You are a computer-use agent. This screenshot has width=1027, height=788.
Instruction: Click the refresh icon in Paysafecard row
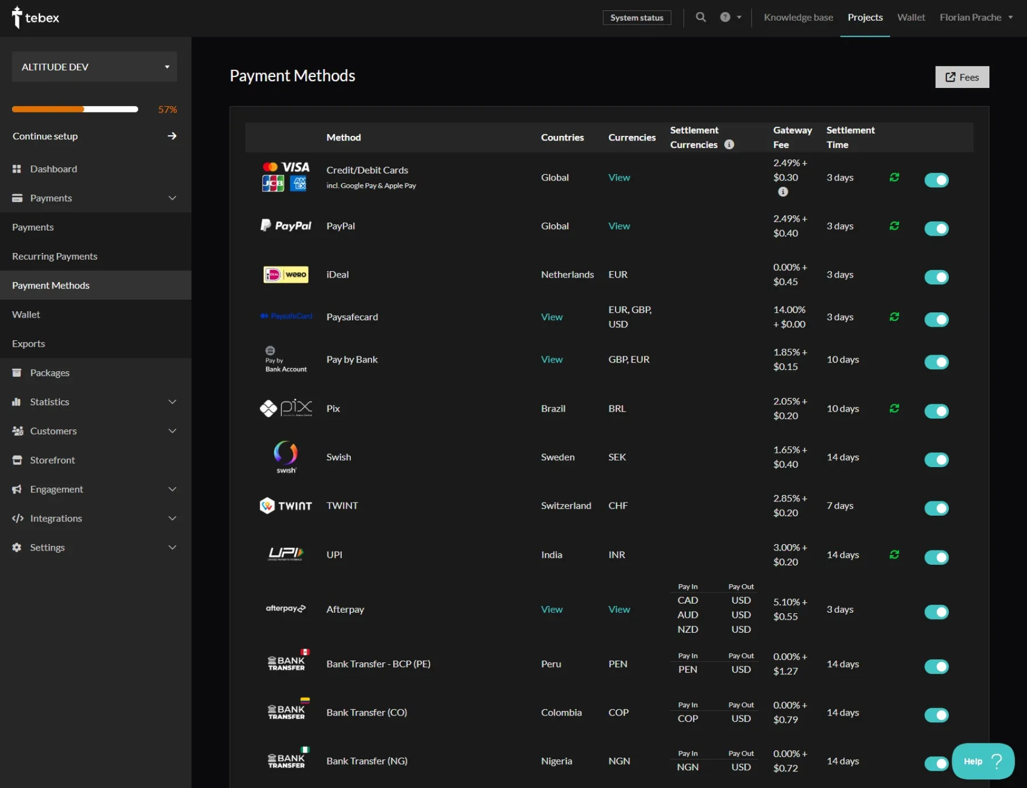point(894,317)
